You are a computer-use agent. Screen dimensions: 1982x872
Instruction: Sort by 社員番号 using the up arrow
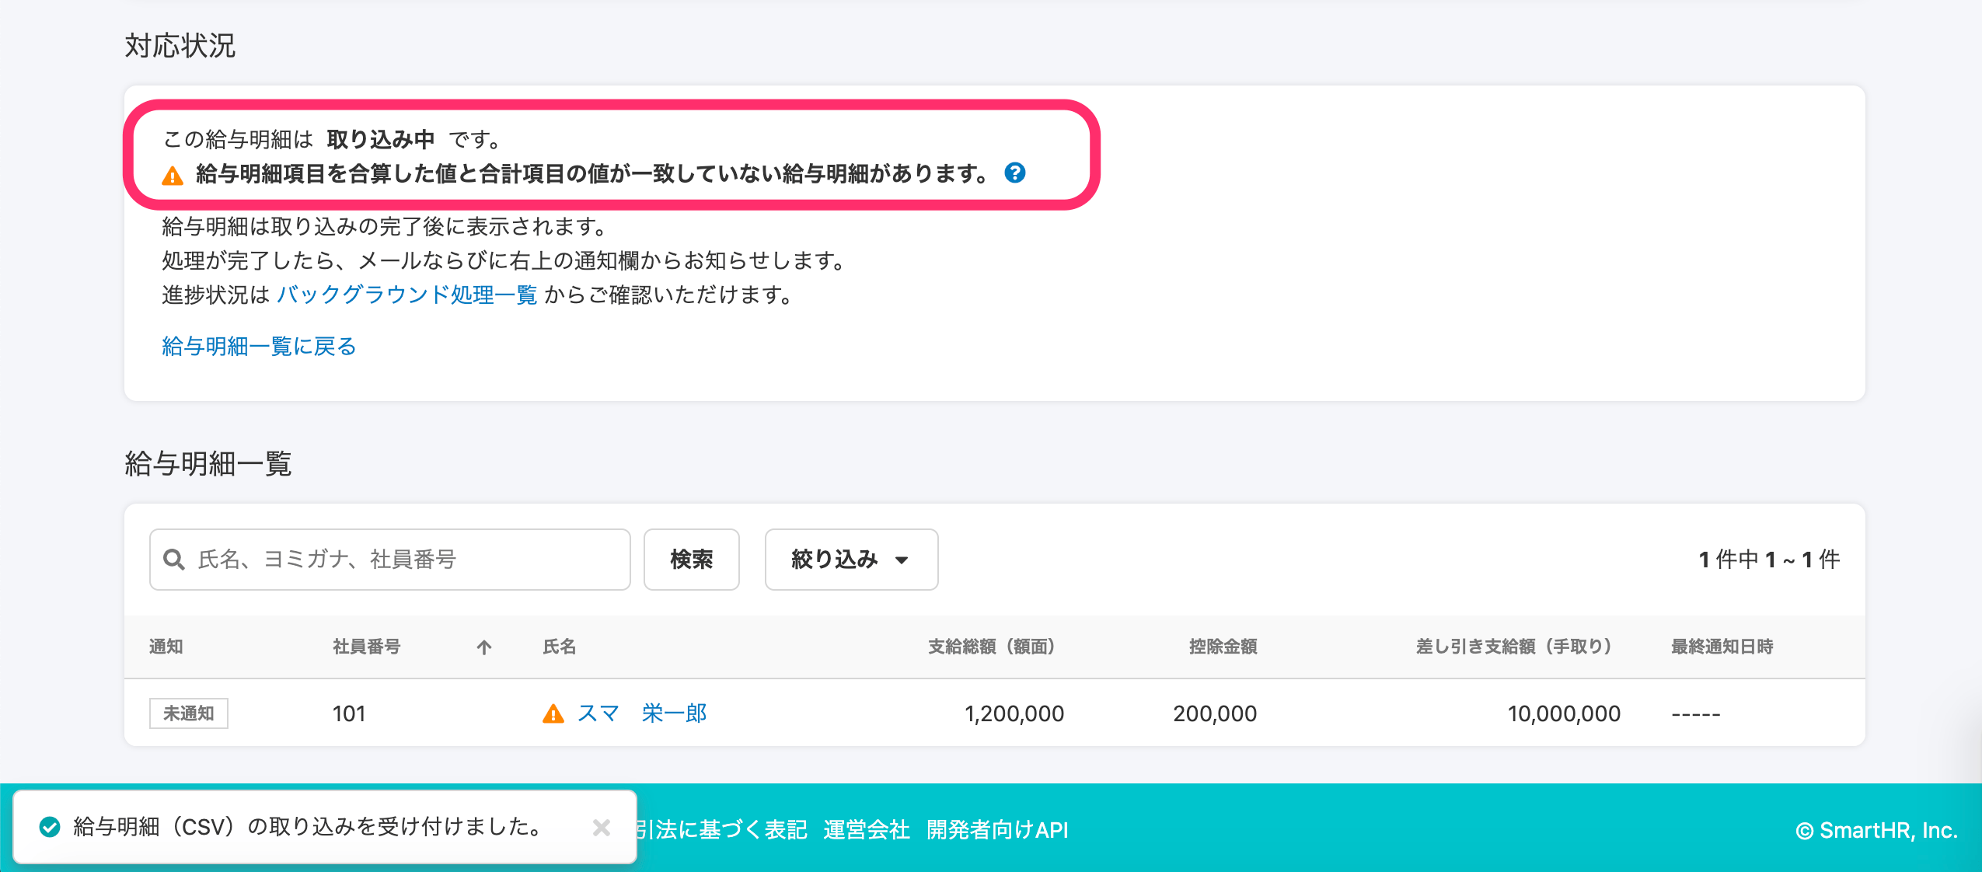coord(484,647)
